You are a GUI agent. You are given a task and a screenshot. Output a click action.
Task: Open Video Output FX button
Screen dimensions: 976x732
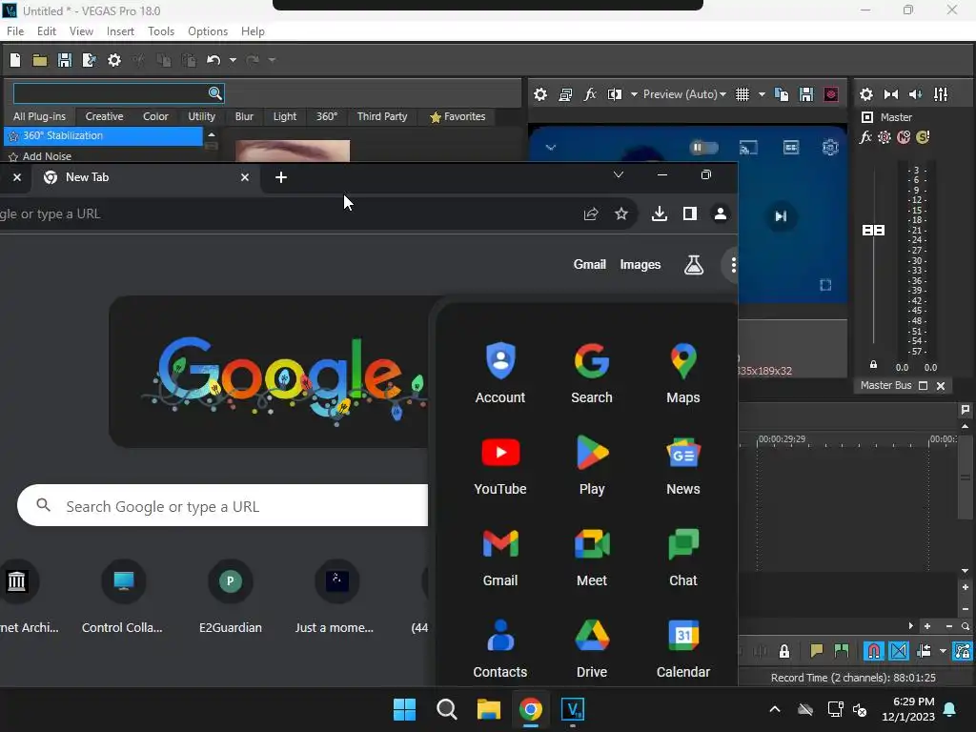point(589,94)
